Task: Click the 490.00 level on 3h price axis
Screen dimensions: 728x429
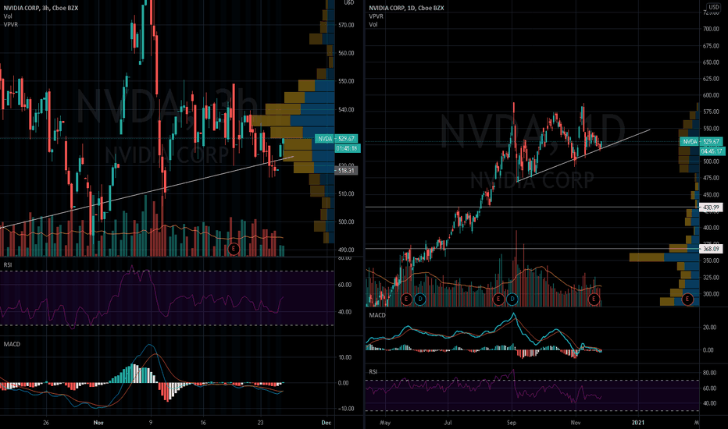Action: point(346,250)
